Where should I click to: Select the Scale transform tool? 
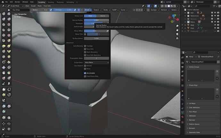[x=4, y=129]
